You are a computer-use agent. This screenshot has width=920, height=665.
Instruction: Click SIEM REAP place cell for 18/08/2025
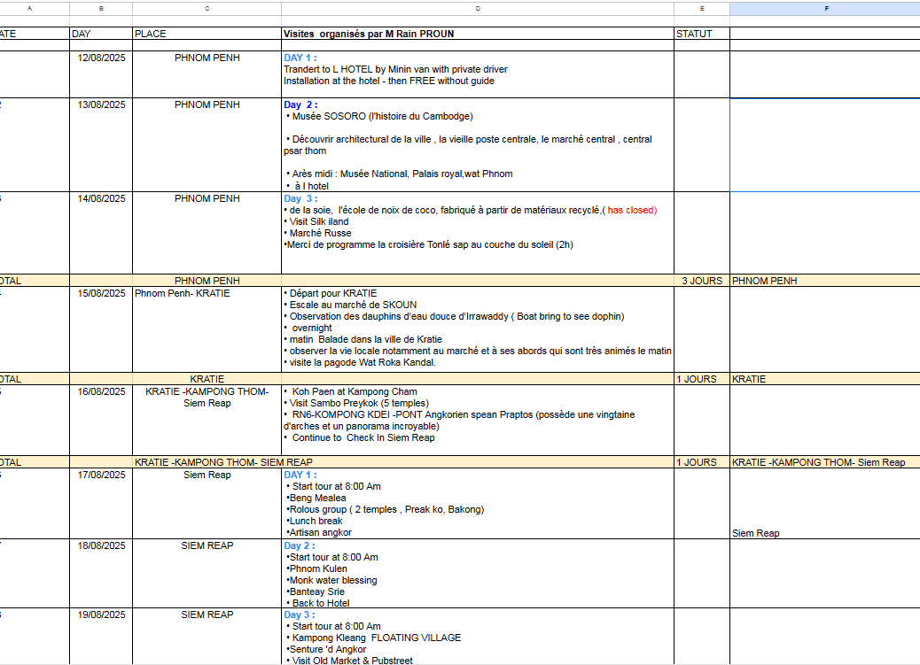(207, 574)
